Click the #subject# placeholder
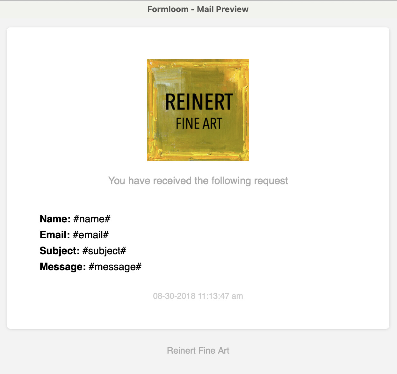The height and width of the screenshot is (374, 397). [x=104, y=251]
